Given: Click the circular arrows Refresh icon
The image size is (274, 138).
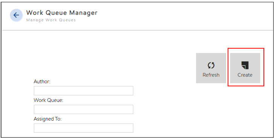Looking at the screenshot, I should pos(211,65).
